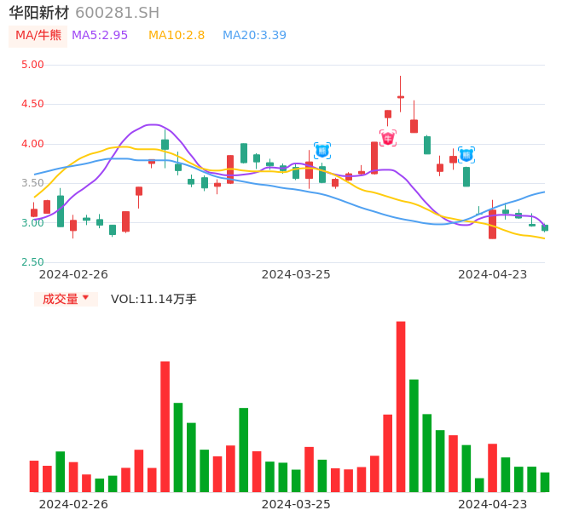
Task: Select the MA/牛熊 indicator button
Action: (38, 36)
